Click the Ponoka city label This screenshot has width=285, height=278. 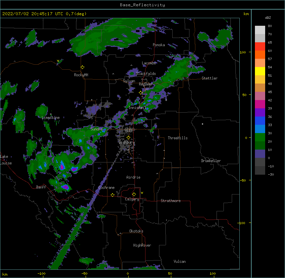pyautogui.click(x=159, y=45)
